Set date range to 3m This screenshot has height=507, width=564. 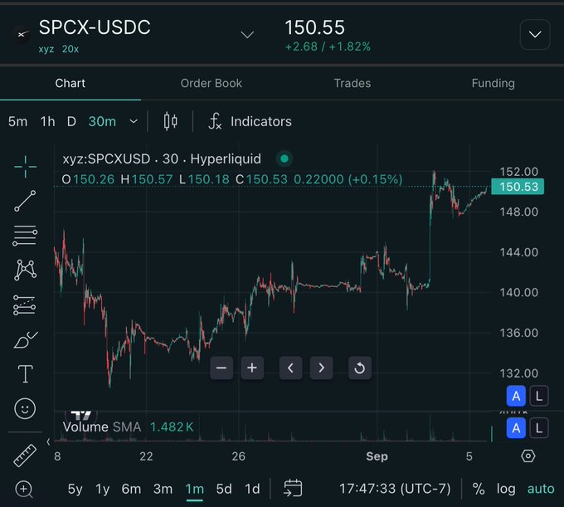tap(163, 489)
